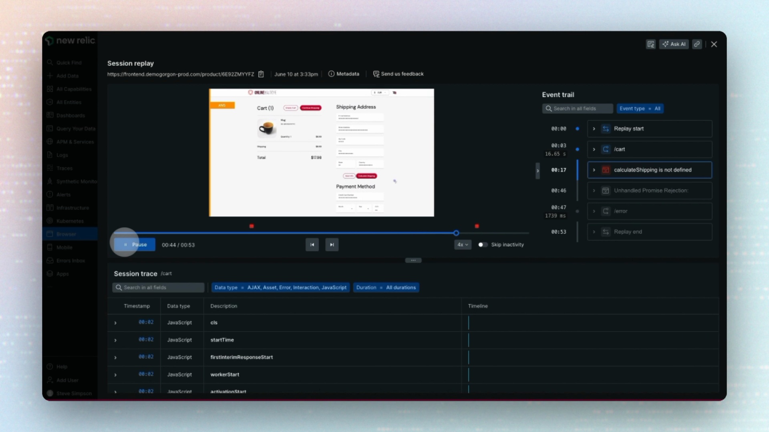Click the Mobile sidebar icon
769x432 pixels.
point(50,248)
